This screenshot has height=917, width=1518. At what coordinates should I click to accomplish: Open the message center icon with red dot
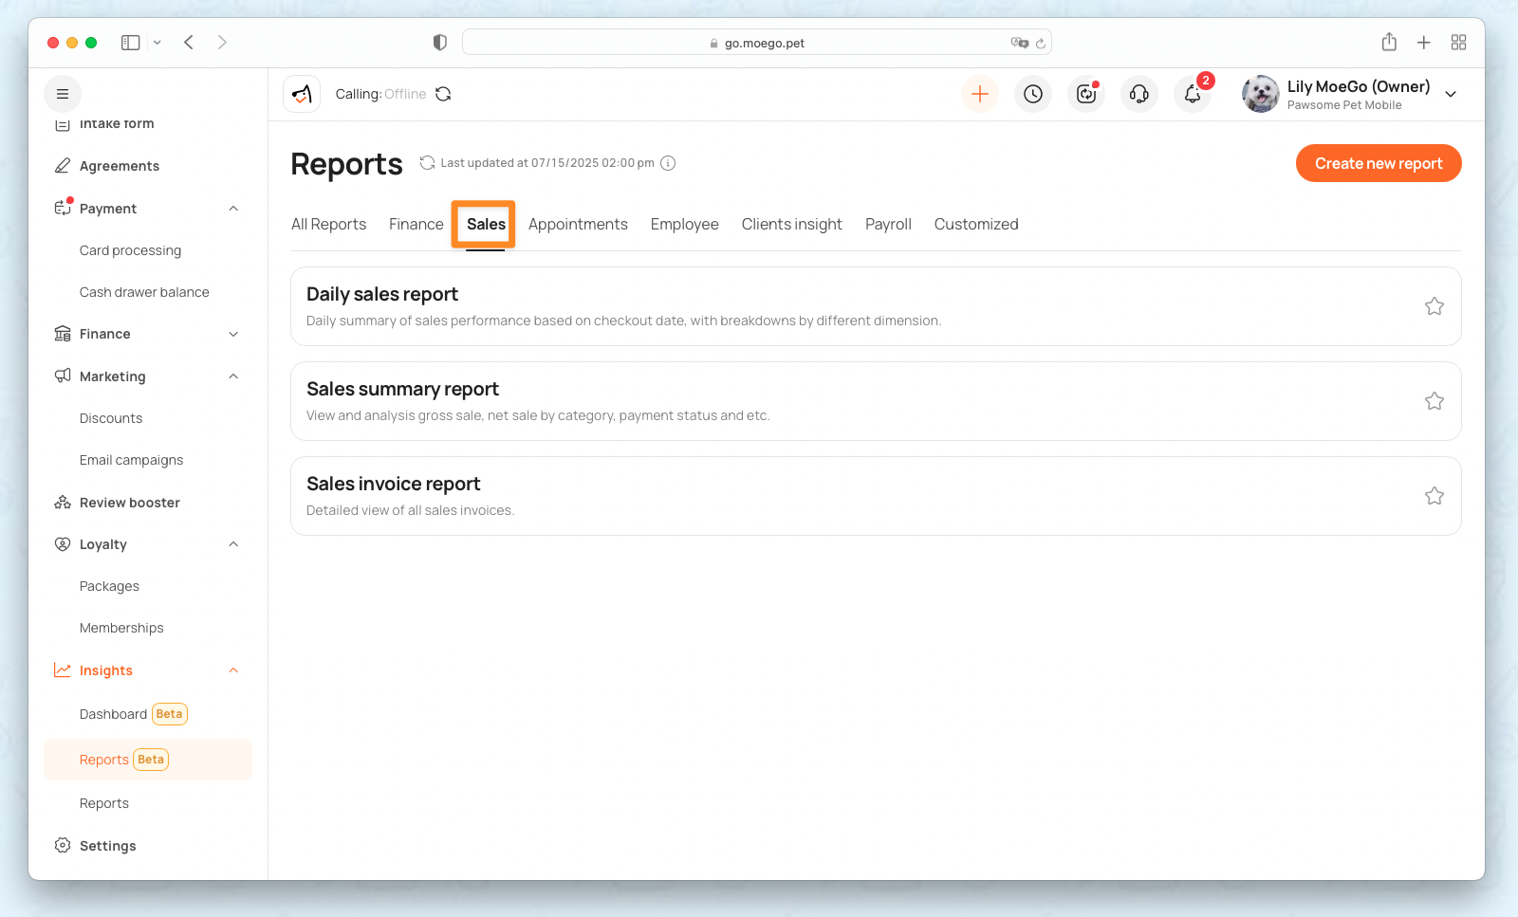point(1086,94)
